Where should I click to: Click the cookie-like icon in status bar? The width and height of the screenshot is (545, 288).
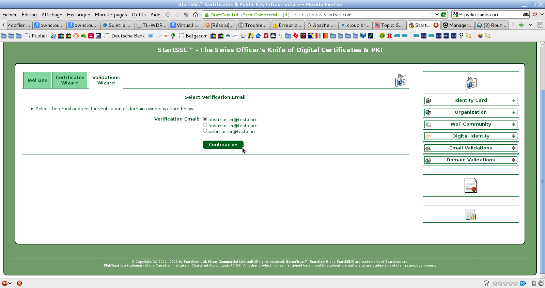[486, 283]
